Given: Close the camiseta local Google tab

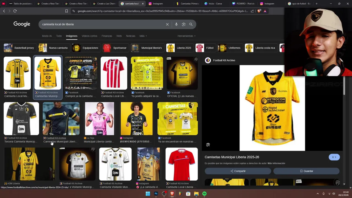Looking at the screenshot, I should click(143, 4).
